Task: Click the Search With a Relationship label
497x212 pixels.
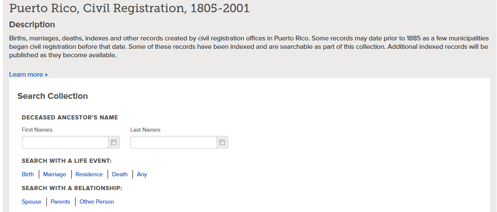Action: (x=72, y=188)
